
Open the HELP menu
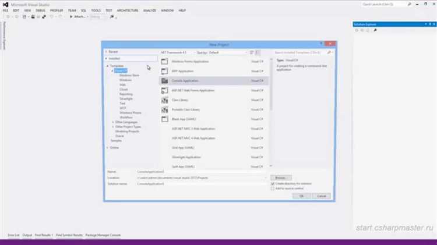tap(182, 10)
